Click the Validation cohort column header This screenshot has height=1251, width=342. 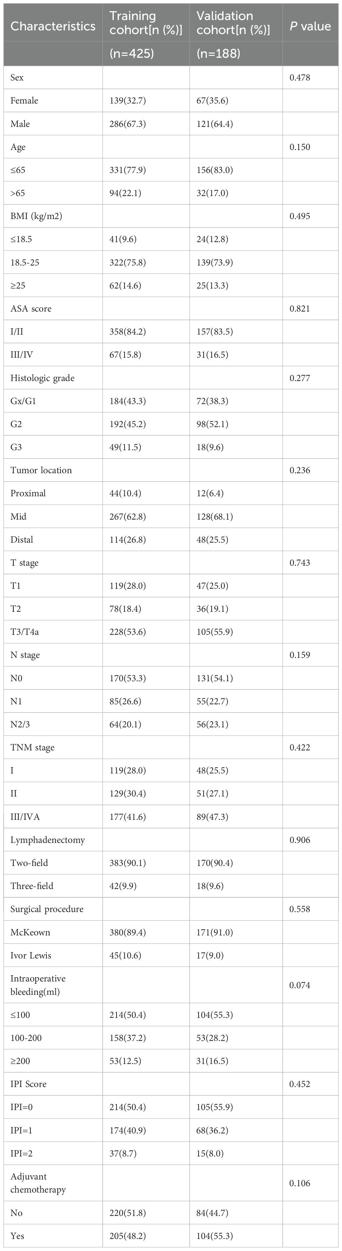(233, 23)
